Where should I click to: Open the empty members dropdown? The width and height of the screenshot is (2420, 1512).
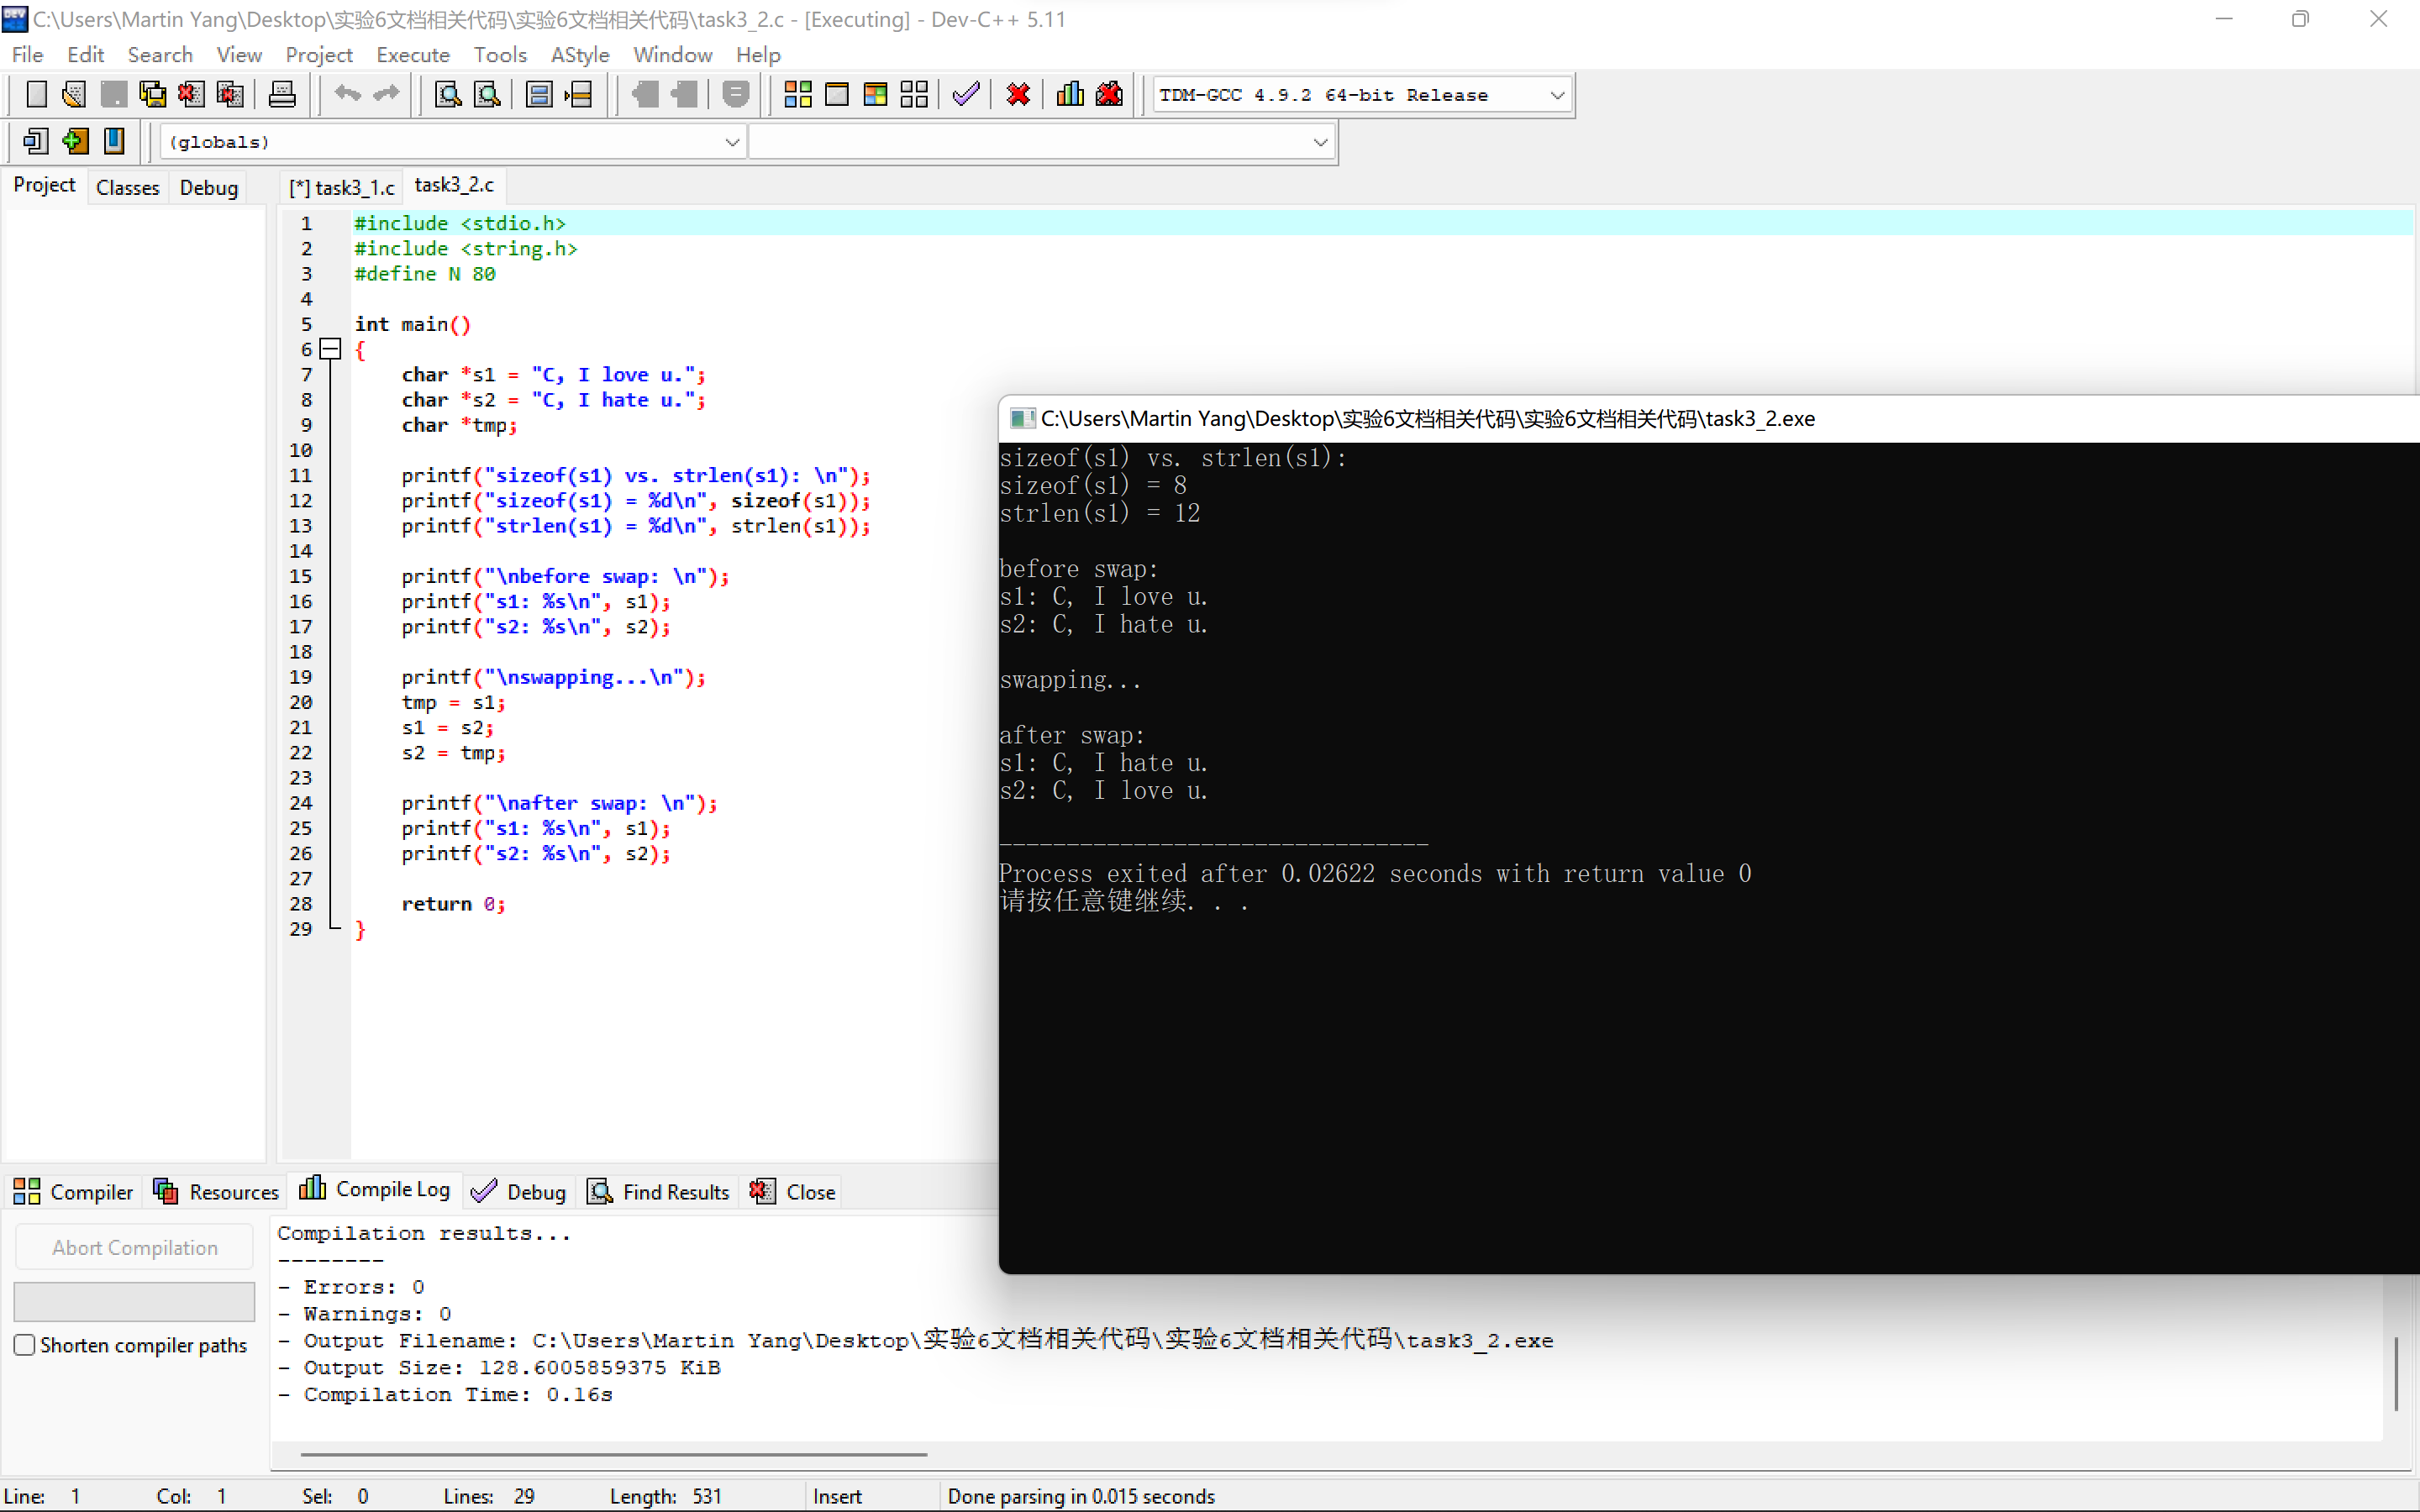click(1319, 142)
